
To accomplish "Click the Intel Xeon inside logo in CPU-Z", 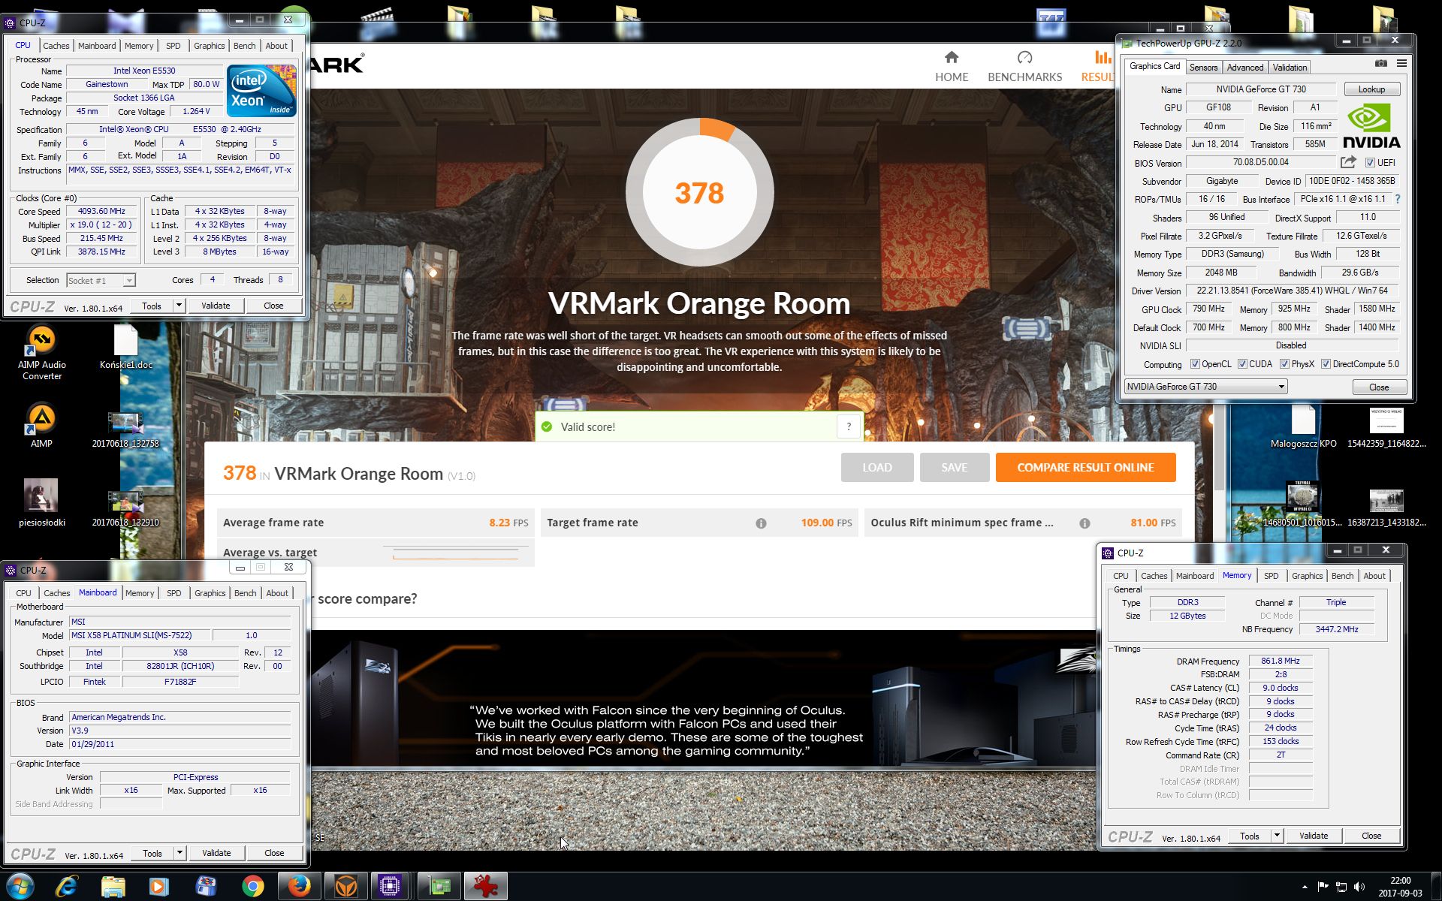I will (x=261, y=91).
